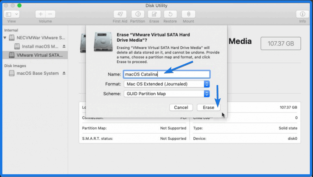Cancel the erase dialog
Viewport: 313px width, 177px height.
(x=181, y=107)
